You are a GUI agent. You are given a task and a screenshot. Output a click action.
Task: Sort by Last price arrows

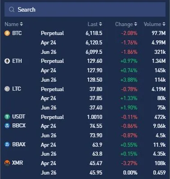[101, 24]
